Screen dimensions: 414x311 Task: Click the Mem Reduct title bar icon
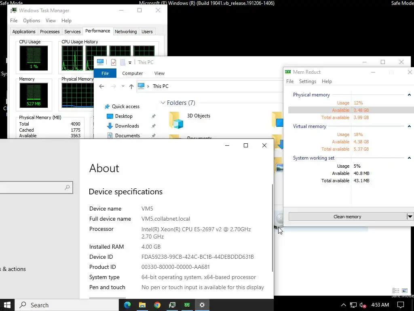tap(288, 72)
